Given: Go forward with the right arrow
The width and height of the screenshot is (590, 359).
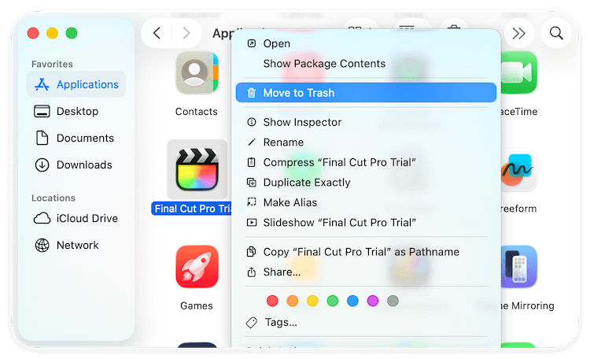Looking at the screenshot, I should pos(186,33).
